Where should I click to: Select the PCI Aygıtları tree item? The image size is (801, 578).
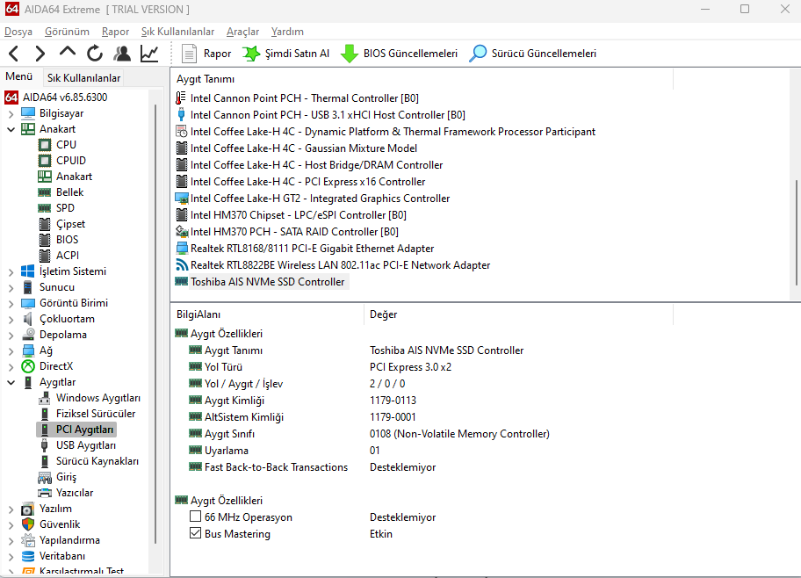(85, 430)
